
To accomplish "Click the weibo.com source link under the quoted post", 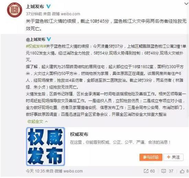I will tap(69, 171).
